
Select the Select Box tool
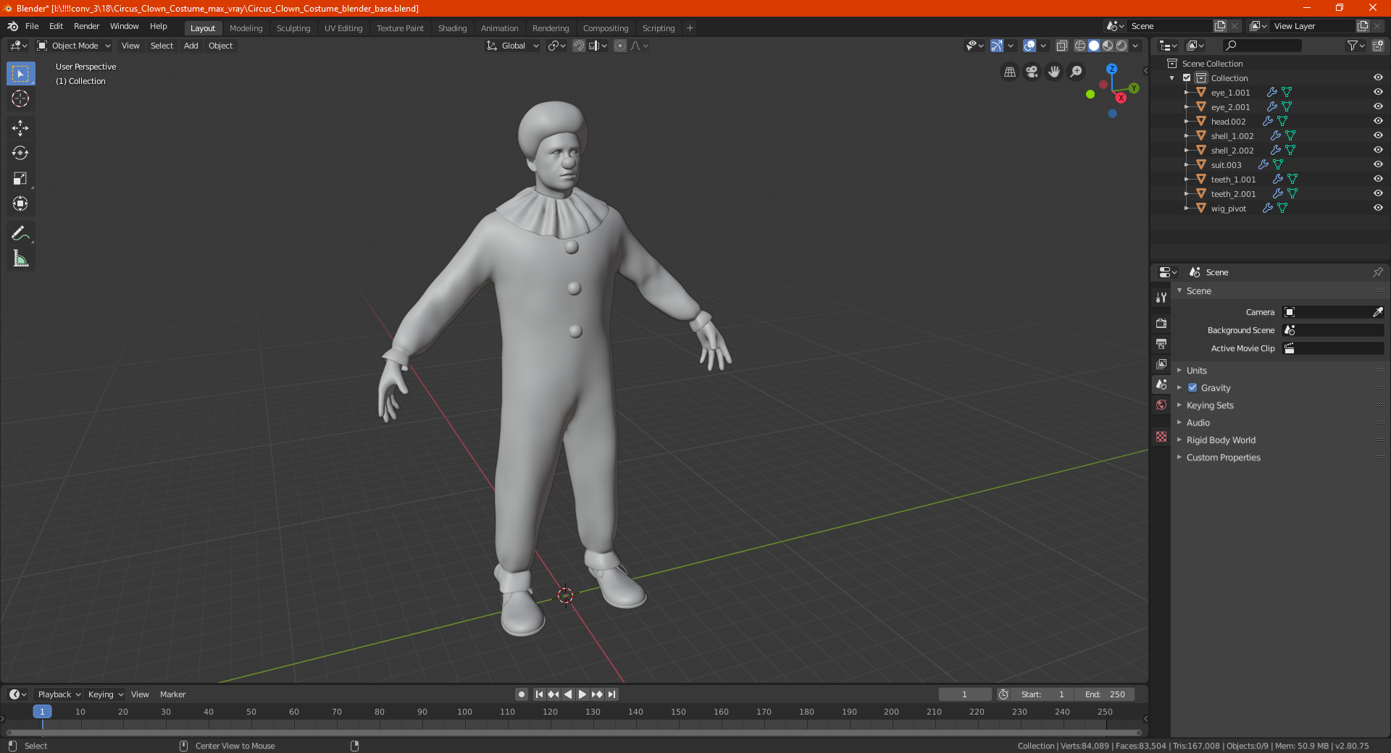(20, 74)
